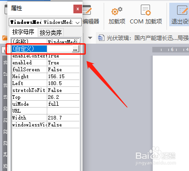This screenshot has height=171, width=189.
Task: Click the uiMode full value
Action: pyautogui.click(x=63, y=104)
